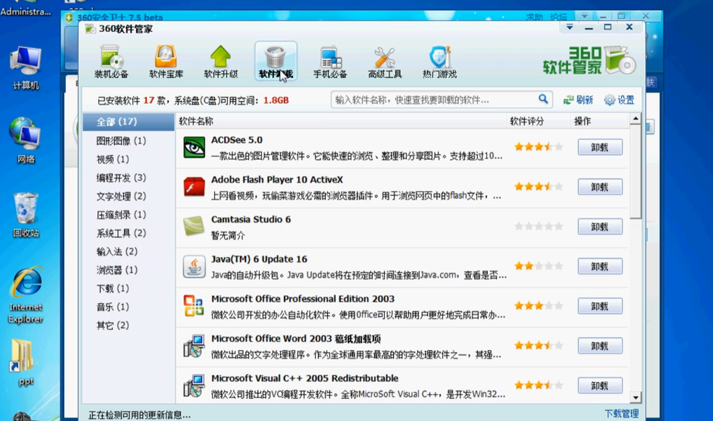Viewport: 713px width, 421px height.
Task: Open the 360软件管家 title bar dropdown menu
Action: [570, 27]
